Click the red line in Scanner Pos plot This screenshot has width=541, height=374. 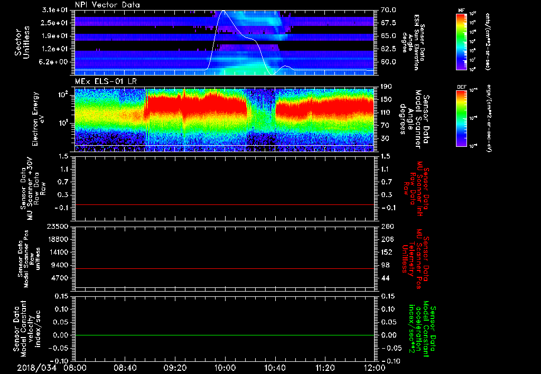click(x=225, y=268)
